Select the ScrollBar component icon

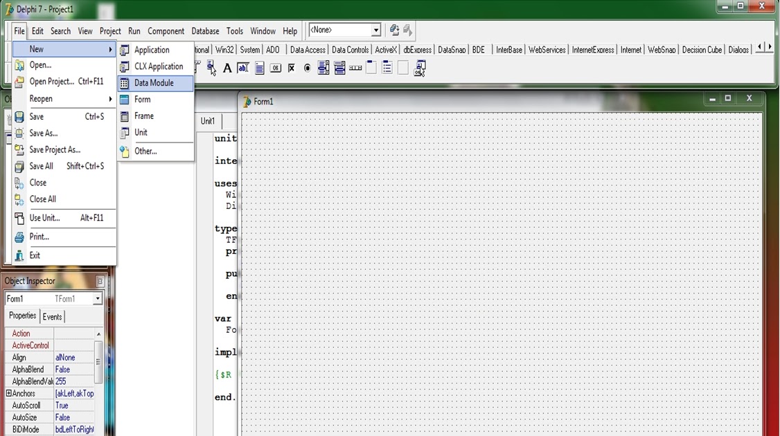[x=355, y=68]
